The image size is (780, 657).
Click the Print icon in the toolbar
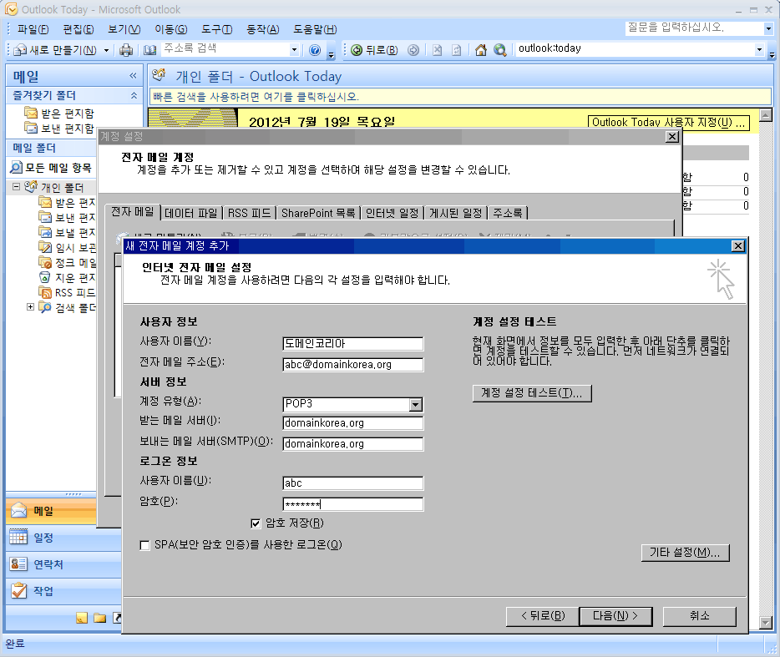pos(126,50)
